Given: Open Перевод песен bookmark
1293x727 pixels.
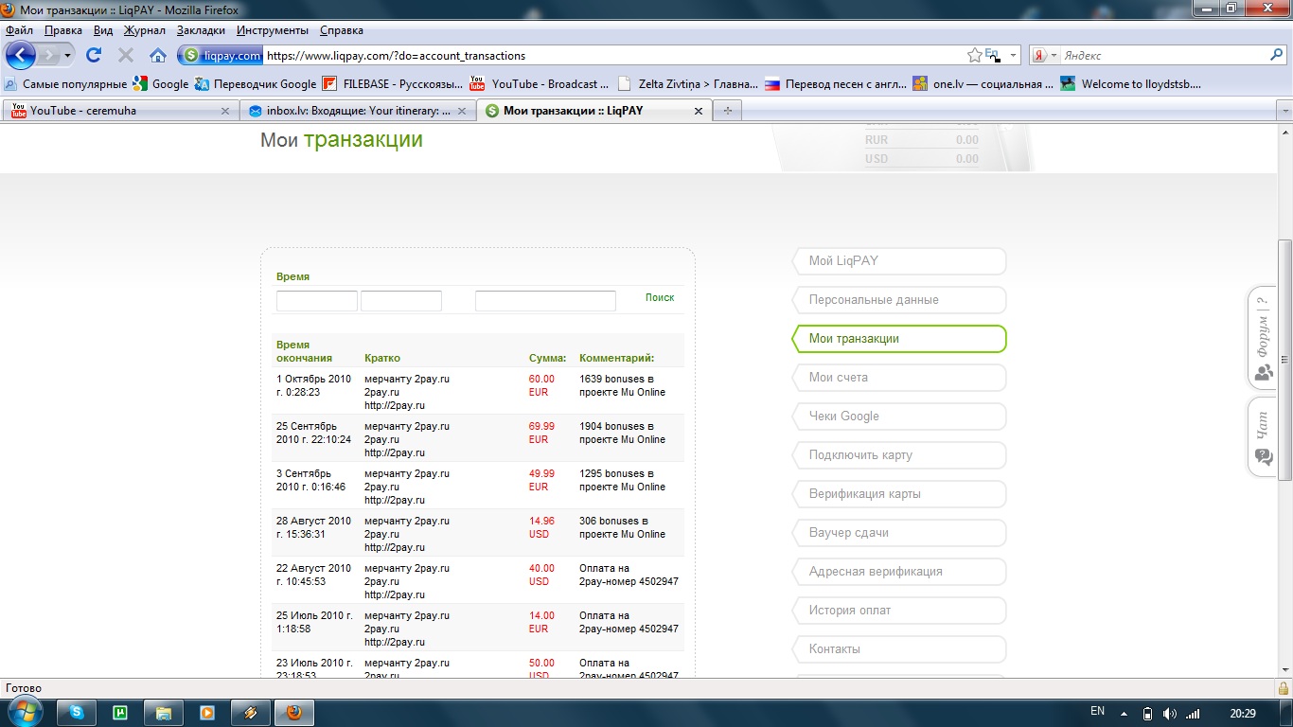Looking at the screenshot, I should point(836,83).
